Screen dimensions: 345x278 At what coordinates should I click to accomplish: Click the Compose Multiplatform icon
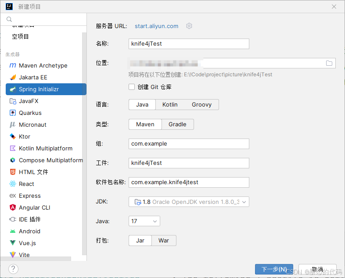pos(13,160)
